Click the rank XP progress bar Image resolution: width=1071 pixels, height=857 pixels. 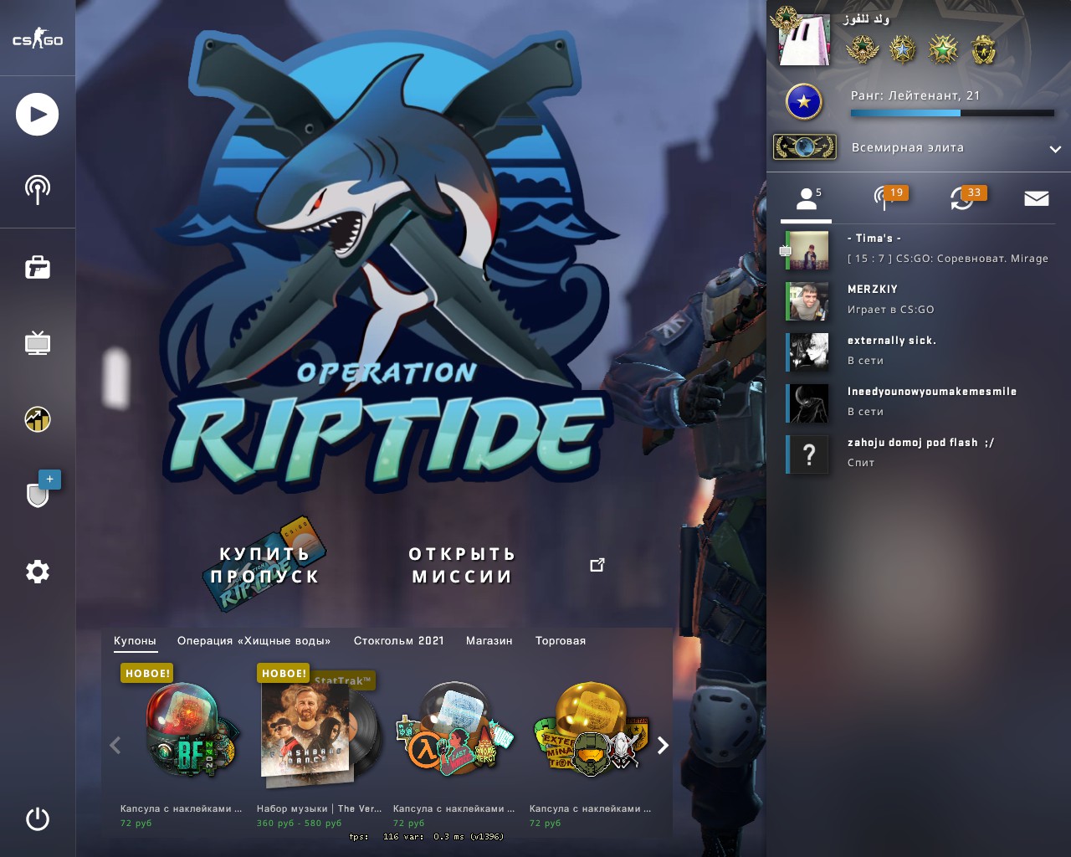point(952,113)
